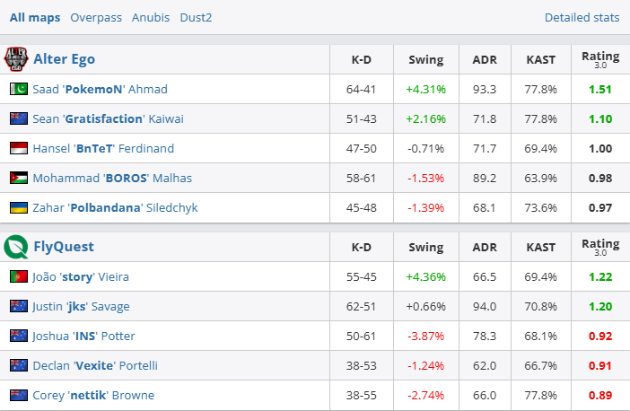Switch to the Overpass map tab
630x411 pixels.
tap(96, 17)
